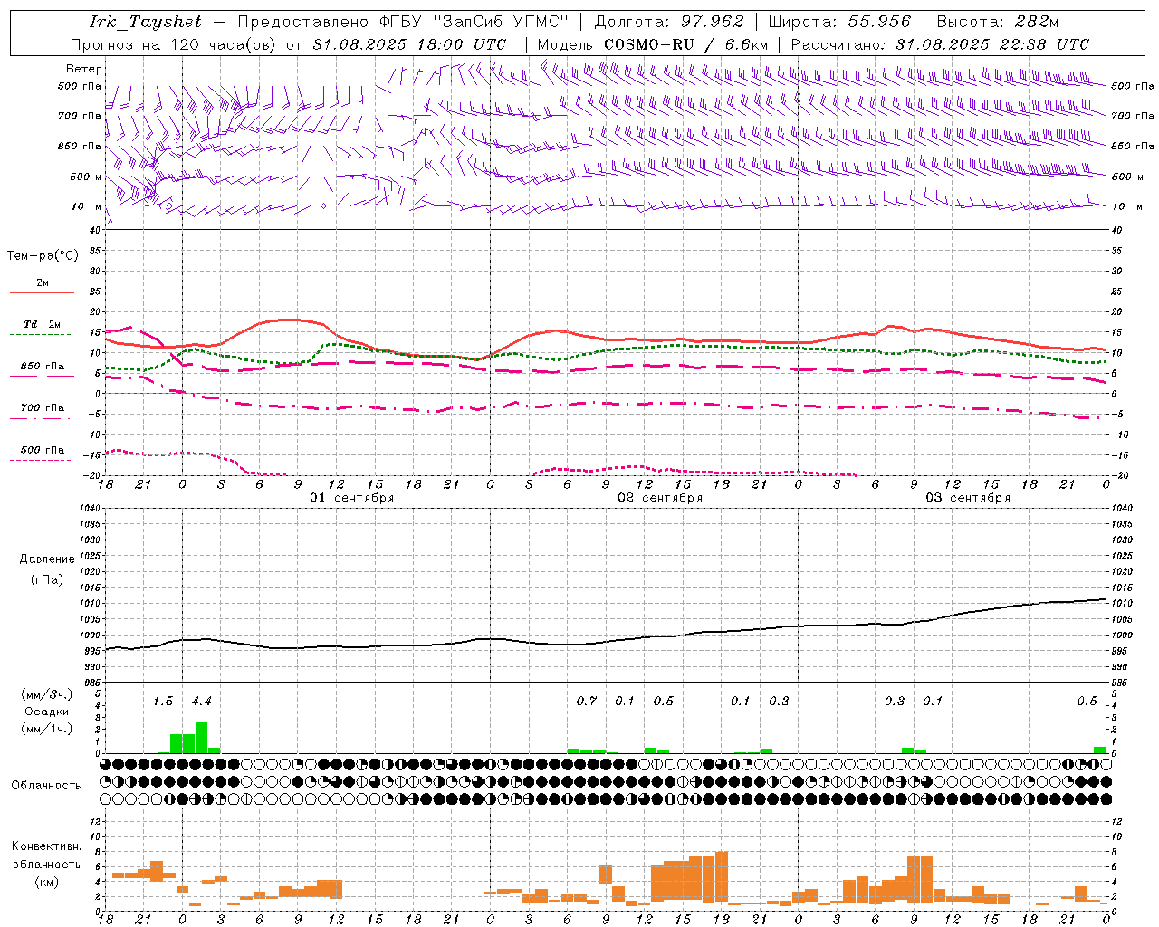This screenshot has height=927, width=1159.
Task: Click the "Td 2м" dew point legend entry
Action: coord(43,324)
